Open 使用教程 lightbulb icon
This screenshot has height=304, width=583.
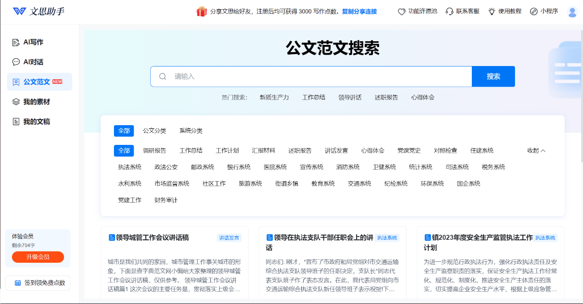point(492,11)
